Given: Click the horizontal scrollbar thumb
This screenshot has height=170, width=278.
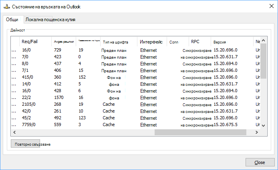Looking at the screenshot, I should 200,132.
